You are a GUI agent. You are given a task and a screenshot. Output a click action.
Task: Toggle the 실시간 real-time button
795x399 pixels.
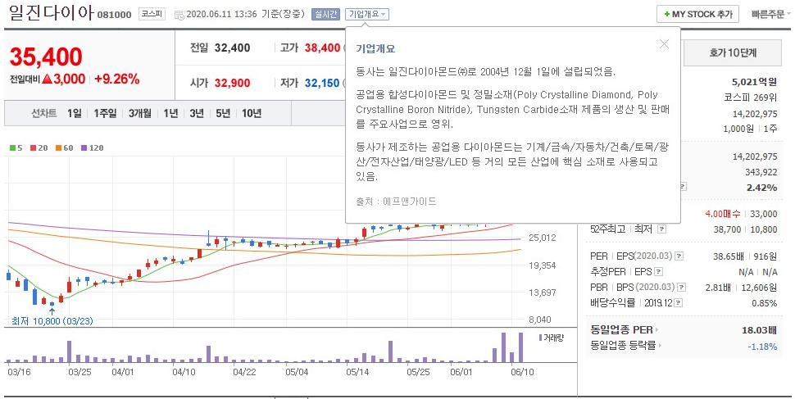point(325,14)
